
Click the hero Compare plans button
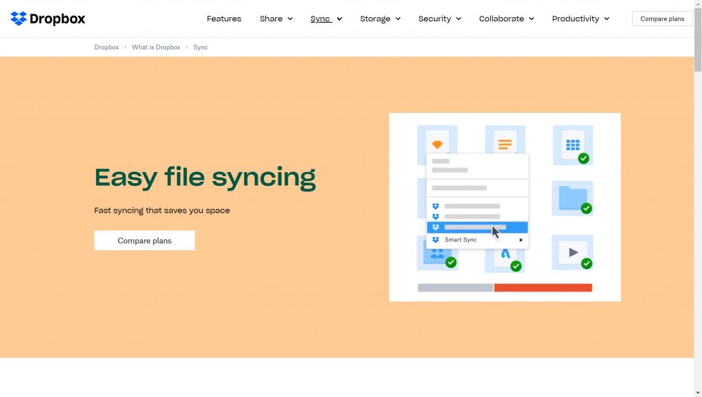(x=144, y=241)
